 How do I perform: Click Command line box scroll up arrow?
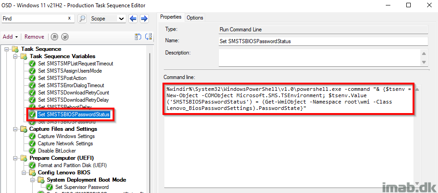tap(418, 89)
